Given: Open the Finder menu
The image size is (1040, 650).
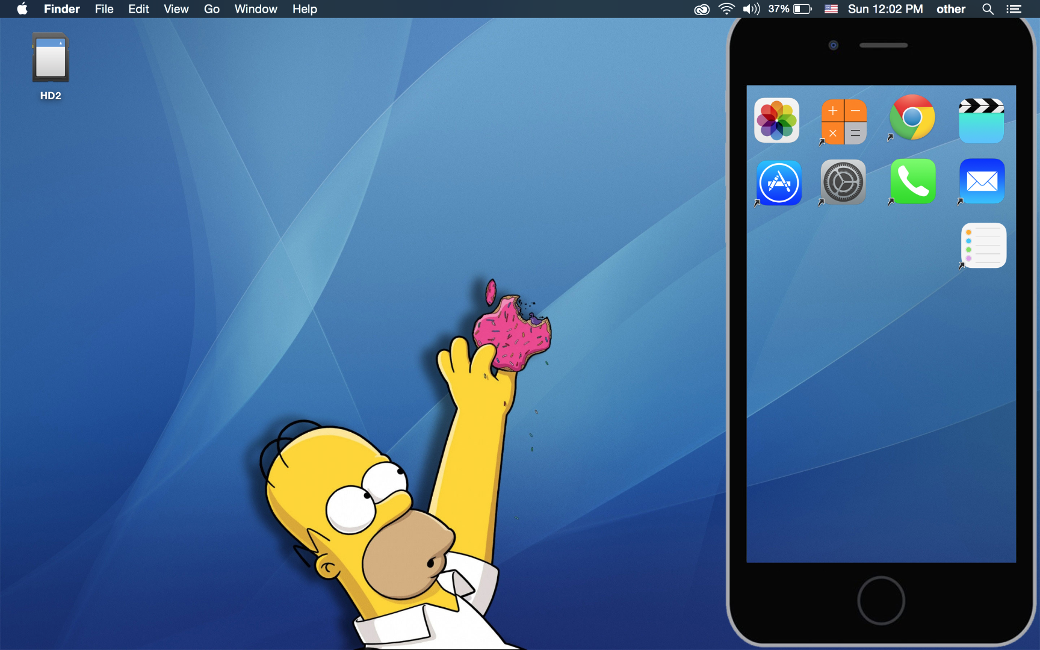Looking at the screenshot, I should coord(62,9).
